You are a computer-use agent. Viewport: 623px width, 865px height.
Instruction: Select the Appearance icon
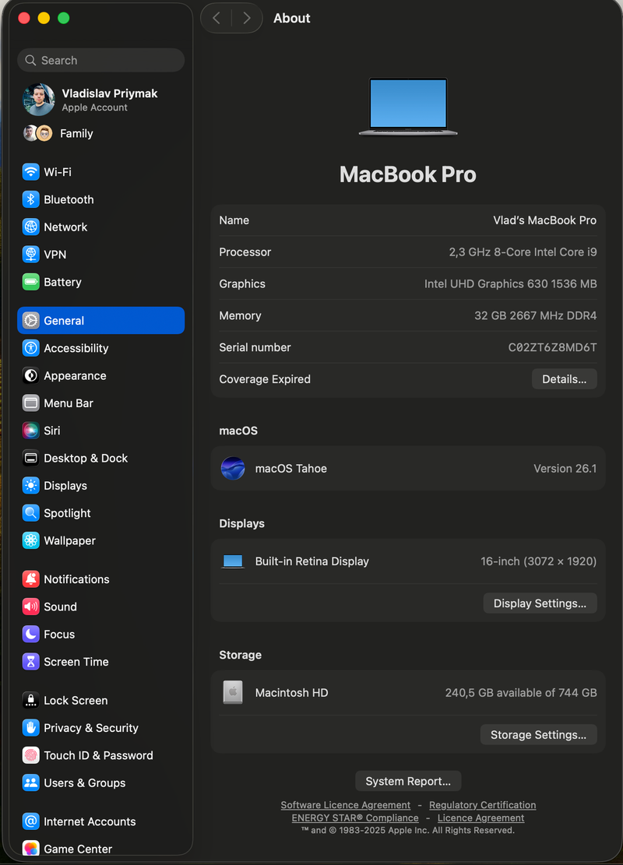click(x=31, y=376)
